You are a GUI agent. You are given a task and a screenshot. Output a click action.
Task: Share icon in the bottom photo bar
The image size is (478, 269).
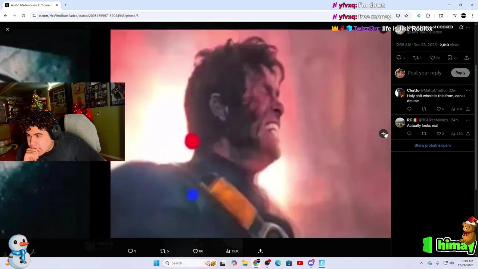point(260,251)
